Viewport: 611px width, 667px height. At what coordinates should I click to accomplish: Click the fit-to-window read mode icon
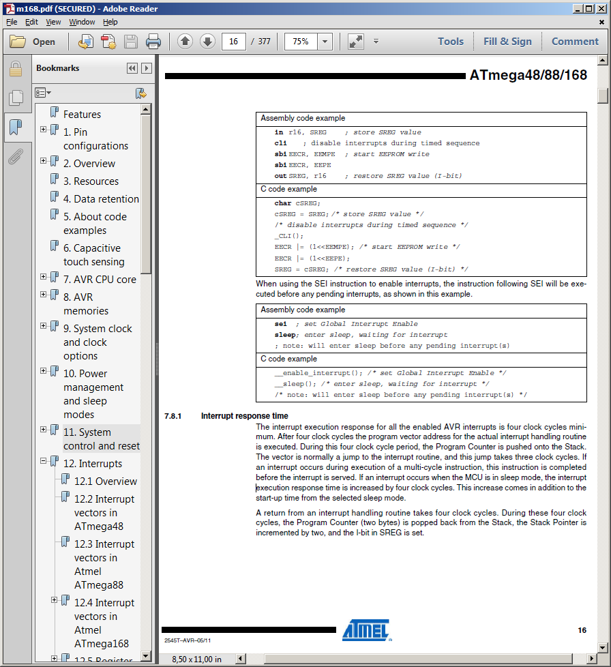point(356,42)
